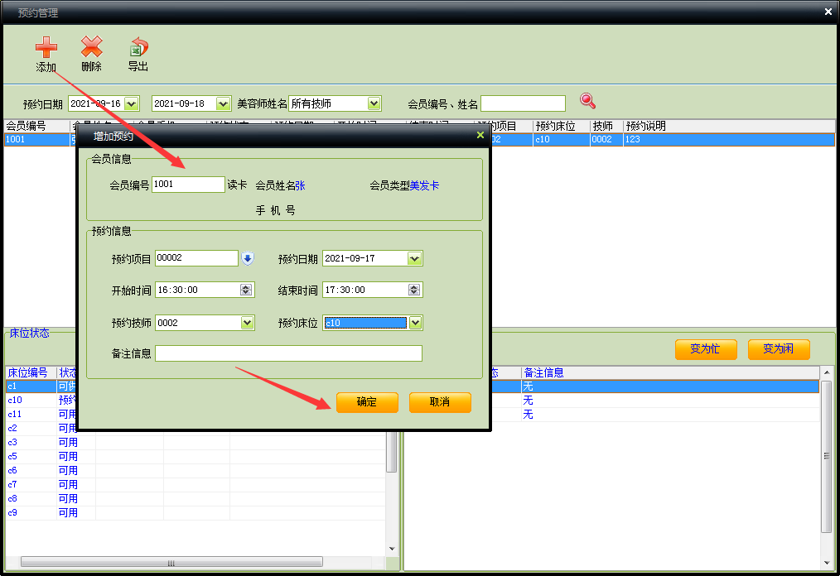Open the end date 2021-09-18 dropdown

point(222,103)
